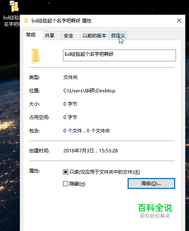Click the 0 字节 value beside 大小
189x231 pixels.
coord(70,104)
